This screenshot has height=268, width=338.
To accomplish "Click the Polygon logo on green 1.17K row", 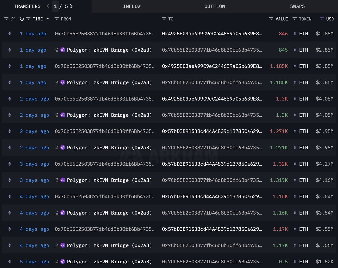I will coord(63,245).
